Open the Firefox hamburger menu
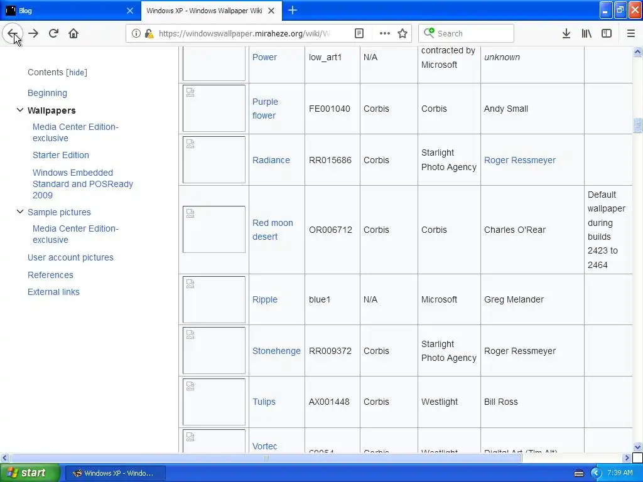 coord(630,33)
